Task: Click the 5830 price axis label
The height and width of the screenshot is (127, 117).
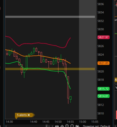Action: click(x=101, y=29)
